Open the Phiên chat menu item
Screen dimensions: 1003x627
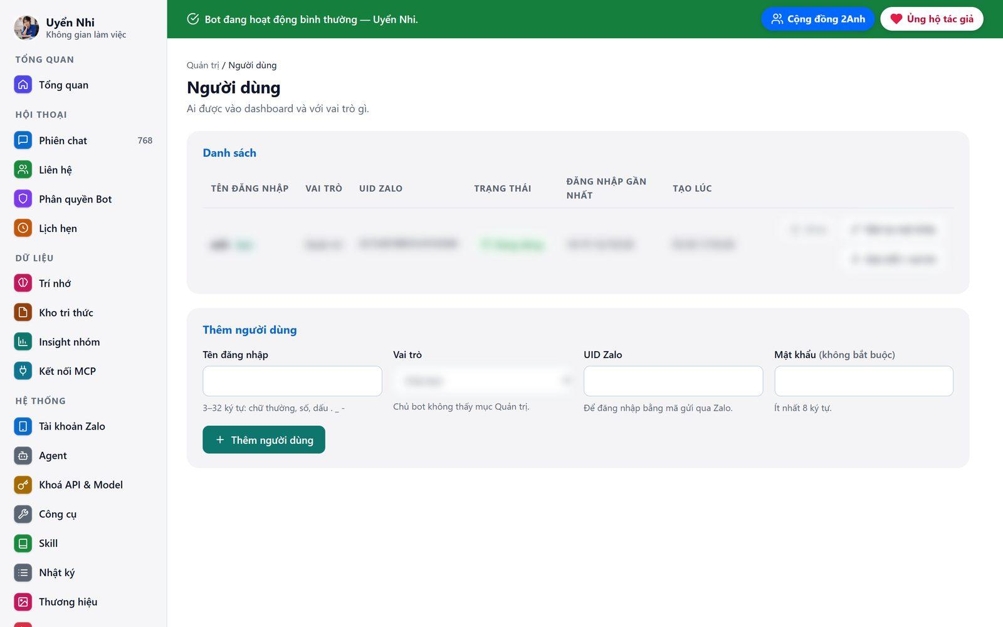click(83, 140)
